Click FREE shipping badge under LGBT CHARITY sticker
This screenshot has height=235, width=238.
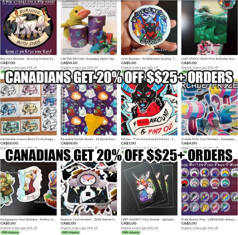pos(131,233)
